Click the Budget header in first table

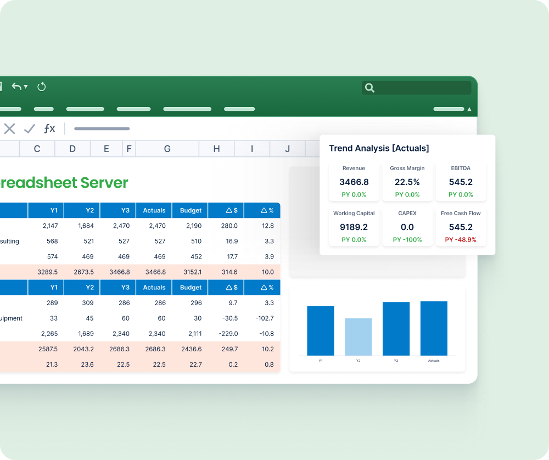click(191, 210)
